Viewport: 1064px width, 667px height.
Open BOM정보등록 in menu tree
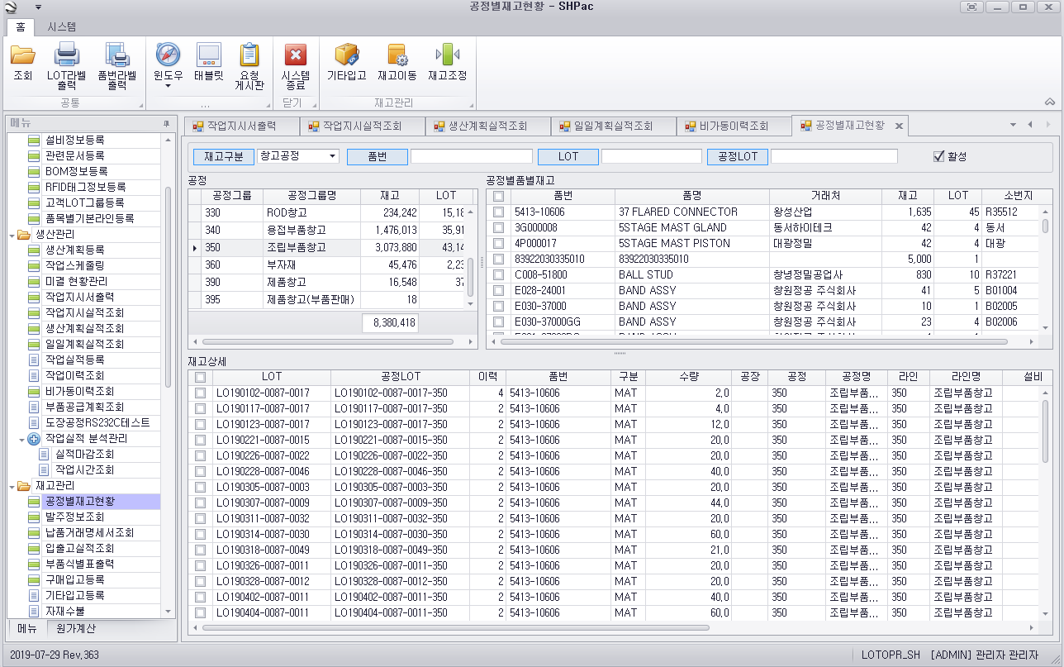[77, 171]
